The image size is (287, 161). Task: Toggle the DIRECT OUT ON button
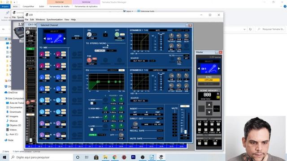pyautogui.click(x=160, y=119)
